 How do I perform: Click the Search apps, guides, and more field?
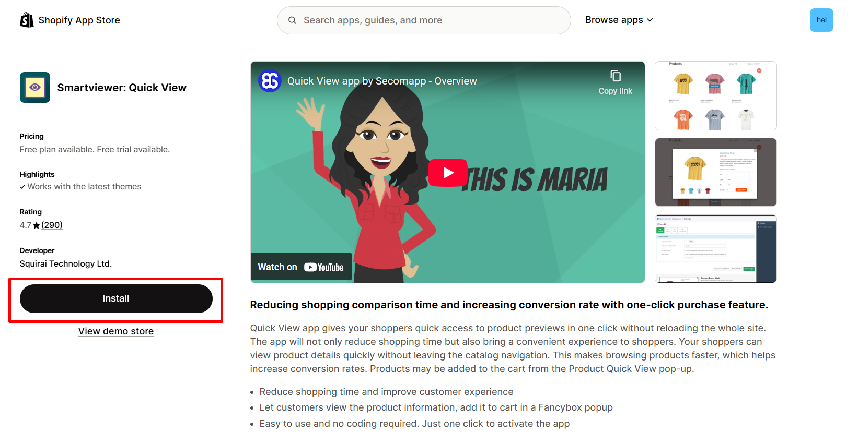point(424,20)
